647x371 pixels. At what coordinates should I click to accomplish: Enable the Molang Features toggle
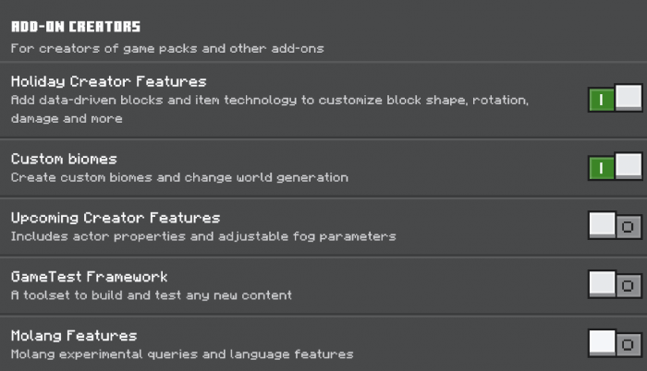[x=615, y=344]
